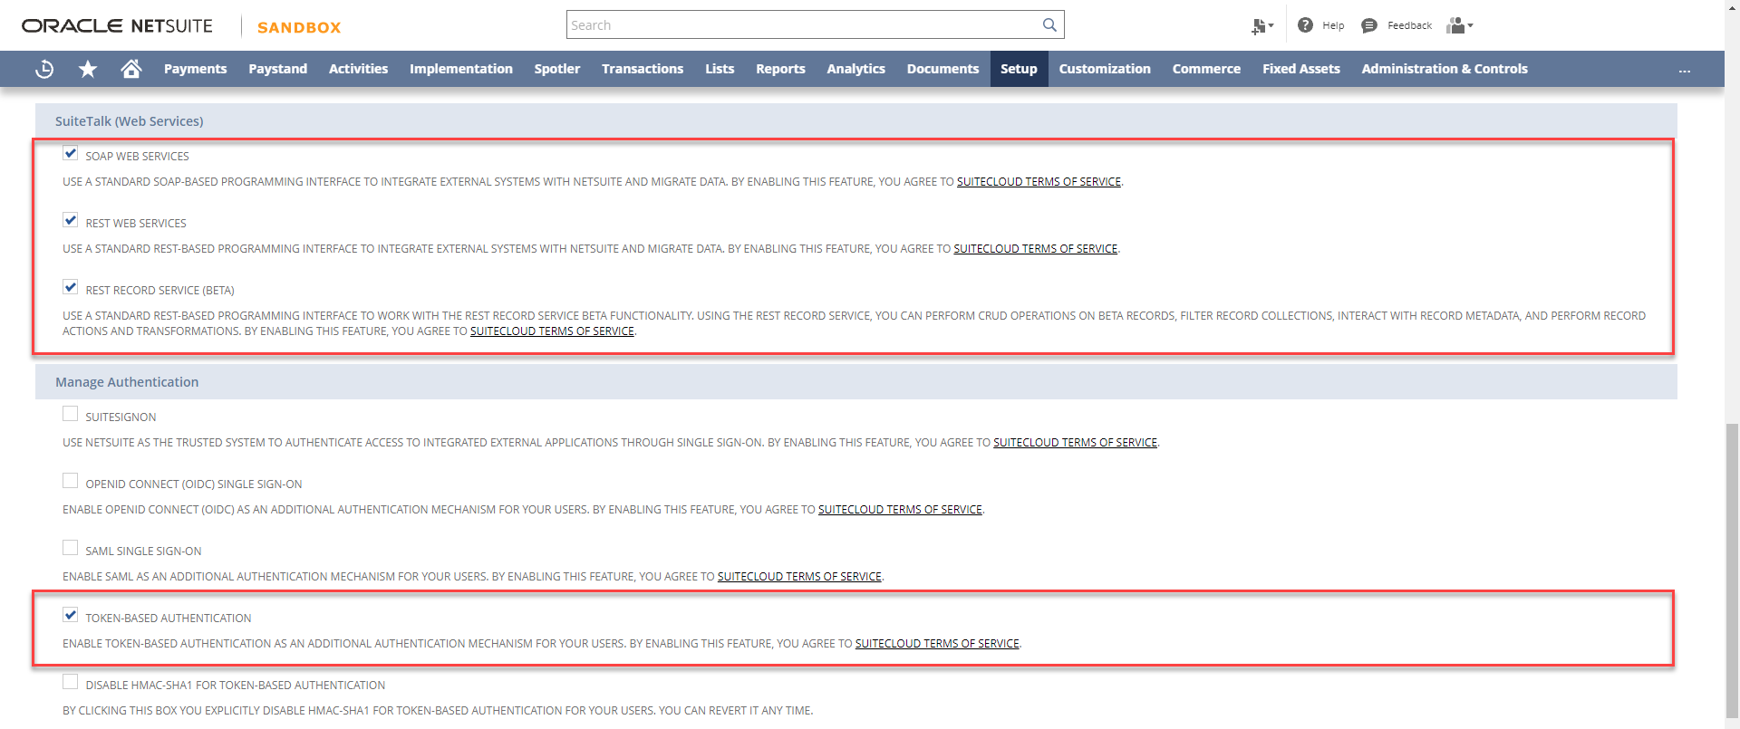Screen dimensions: 1740x729
Task: Uncheck the SOAP Web Services checkbox
Action: click(x=70, y=153)
